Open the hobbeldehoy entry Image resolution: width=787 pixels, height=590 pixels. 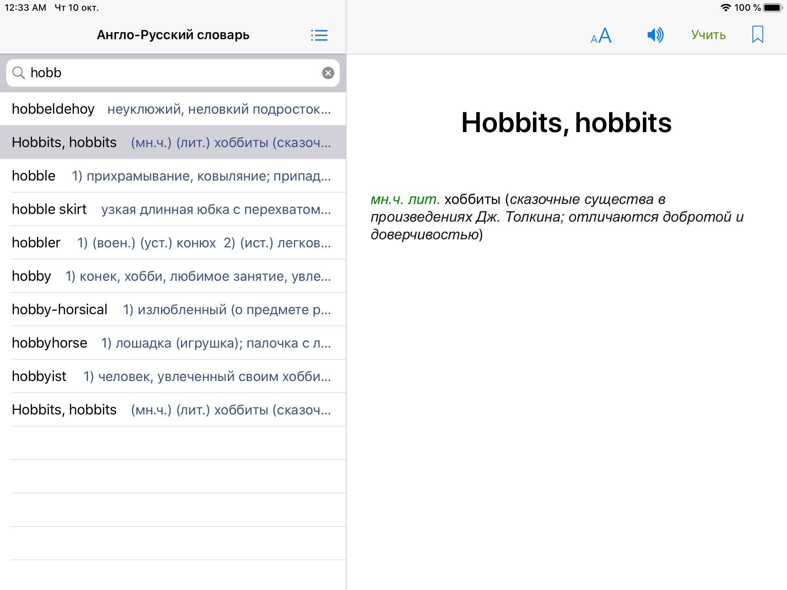tap(173, 109)
